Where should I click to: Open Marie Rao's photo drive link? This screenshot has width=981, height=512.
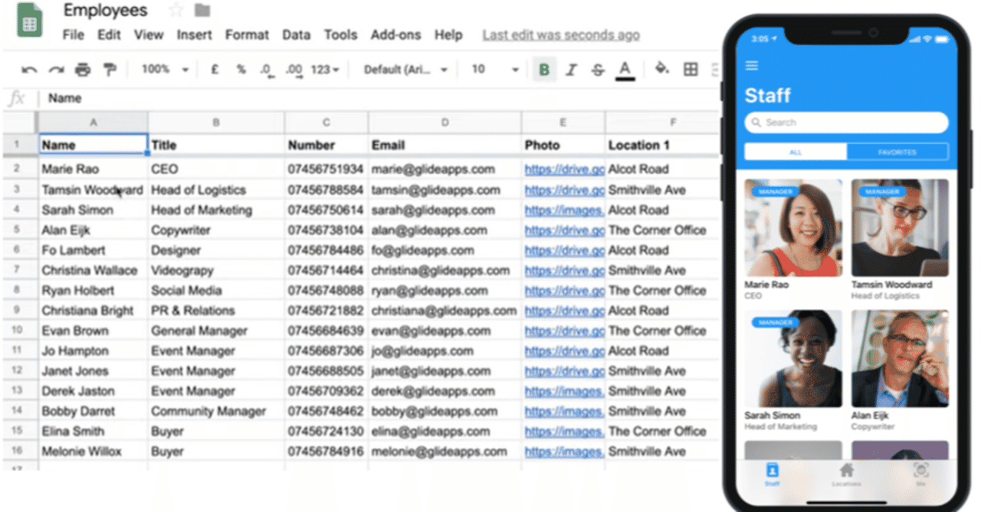coord(564,169)
